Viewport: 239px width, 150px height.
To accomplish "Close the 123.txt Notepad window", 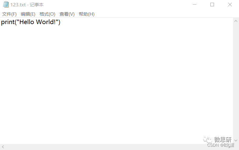I will click(230, 5).
